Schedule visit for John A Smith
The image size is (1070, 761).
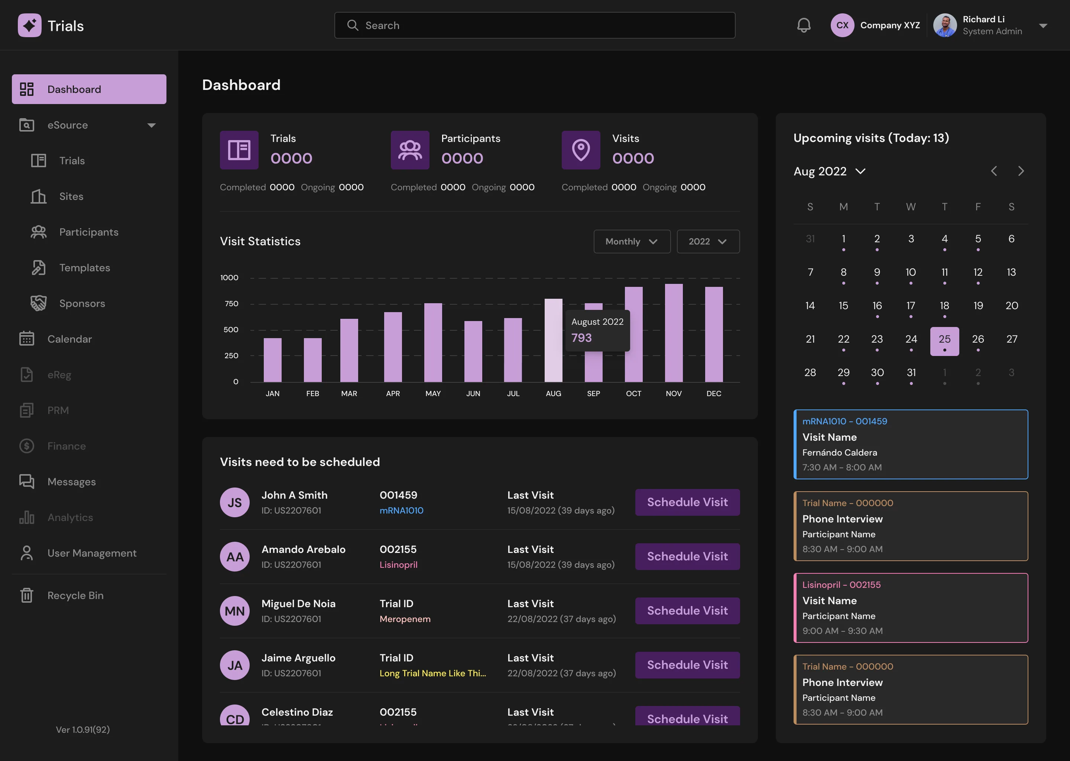point(687,502)
